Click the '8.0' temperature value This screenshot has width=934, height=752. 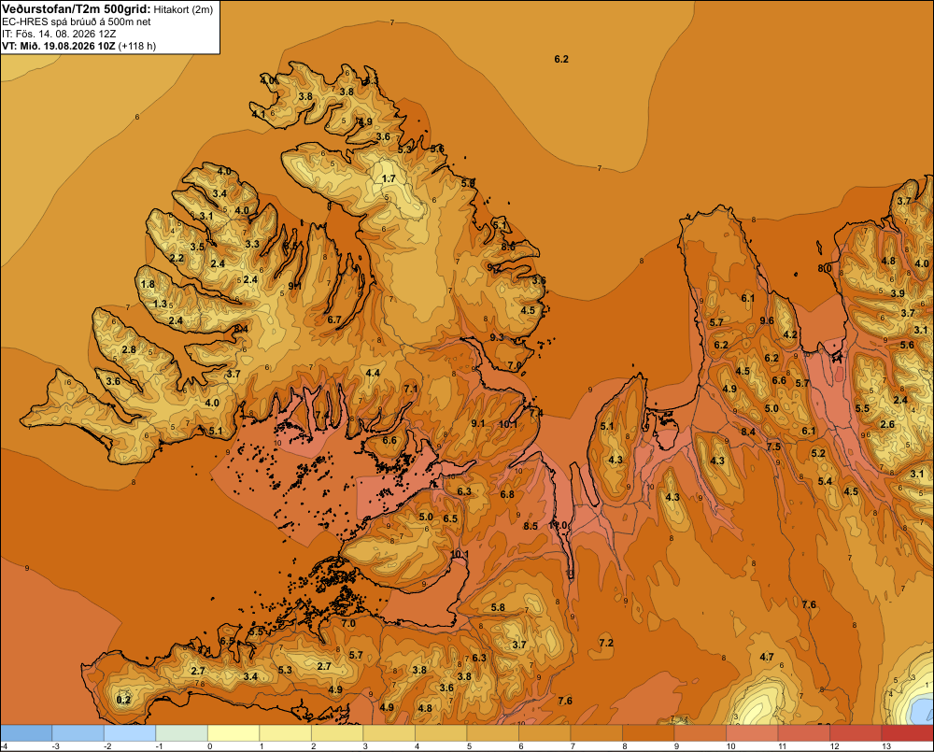coord(825,268)
